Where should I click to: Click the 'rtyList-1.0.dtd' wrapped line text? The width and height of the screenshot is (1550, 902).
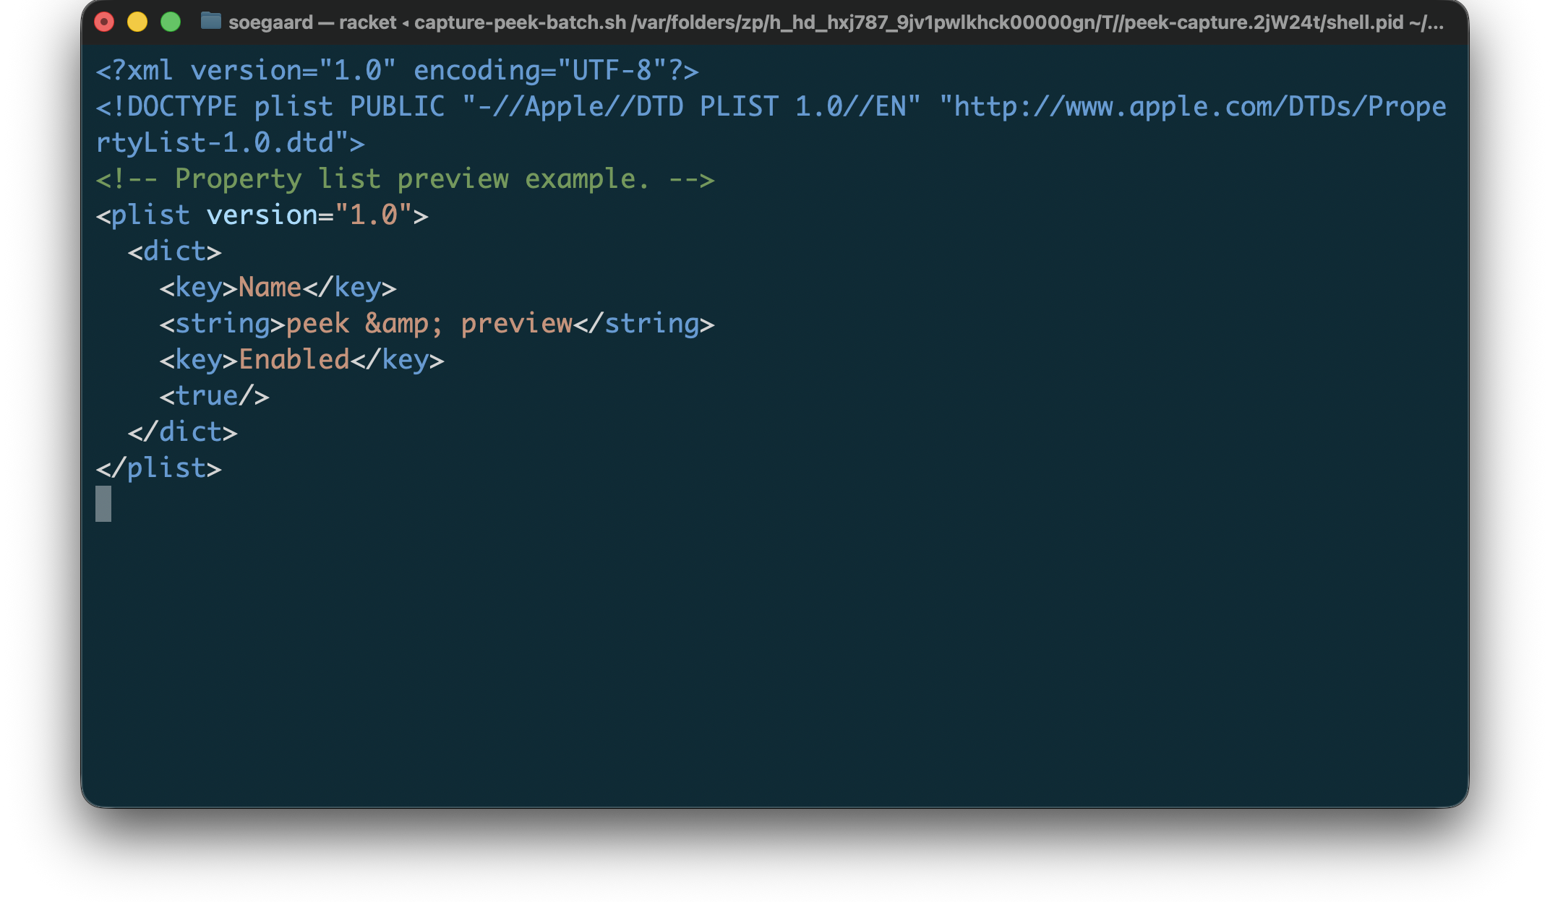[x=230, y=143]
